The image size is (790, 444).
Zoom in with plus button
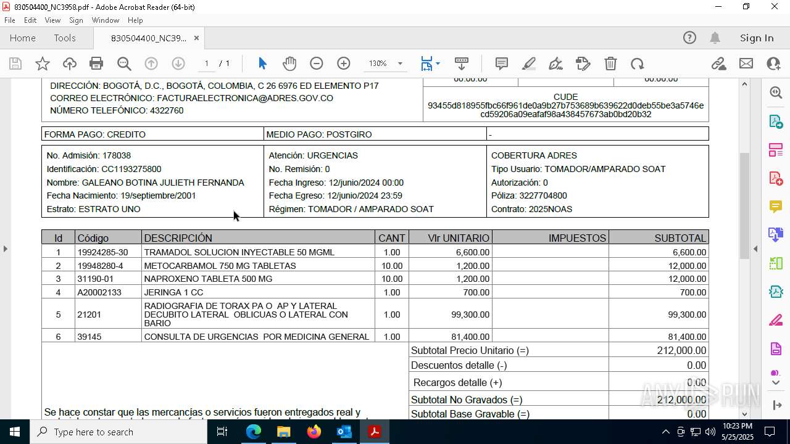pos(344,64)
